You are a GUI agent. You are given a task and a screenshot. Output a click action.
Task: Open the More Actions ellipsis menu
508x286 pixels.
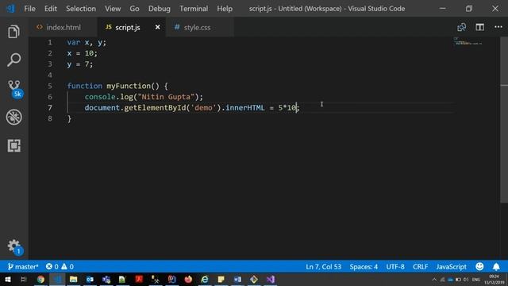click(x=498, y=27)
